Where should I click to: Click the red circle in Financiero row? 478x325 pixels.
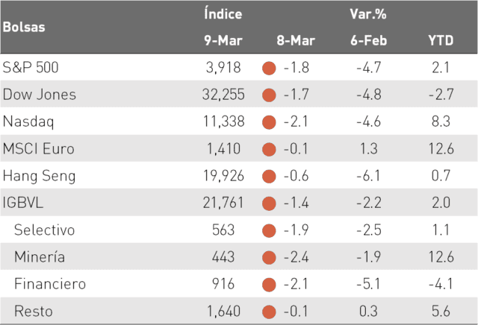269,285
